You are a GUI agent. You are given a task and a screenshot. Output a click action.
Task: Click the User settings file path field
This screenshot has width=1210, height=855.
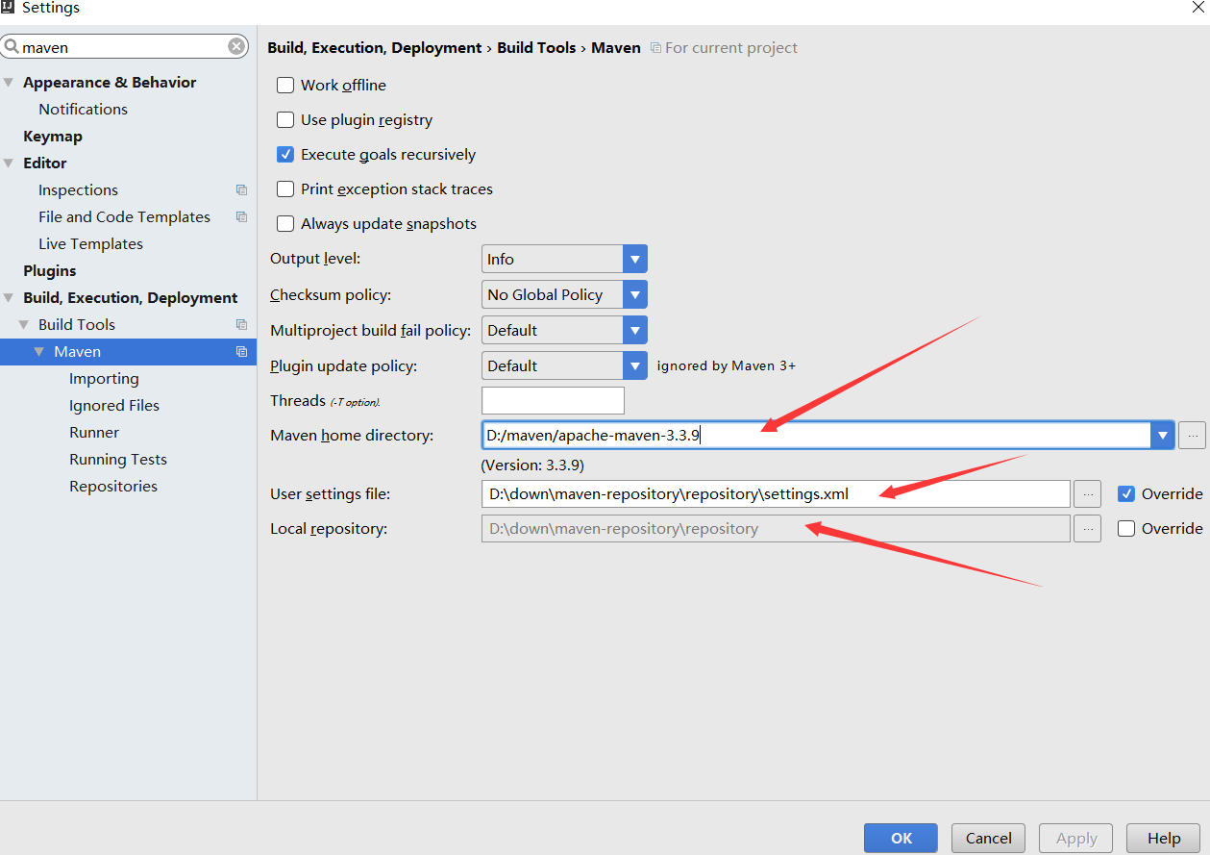click(776, 494)
